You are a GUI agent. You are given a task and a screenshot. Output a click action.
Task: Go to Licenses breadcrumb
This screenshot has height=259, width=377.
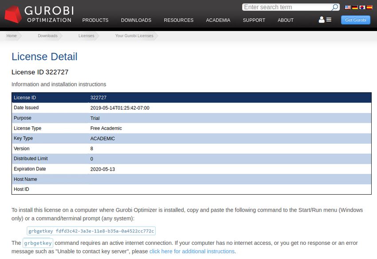[86, 36]
